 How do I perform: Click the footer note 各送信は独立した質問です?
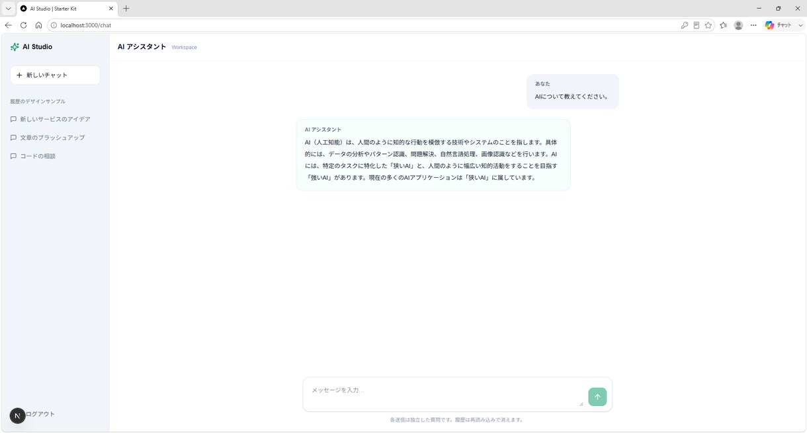pos(456,420)
